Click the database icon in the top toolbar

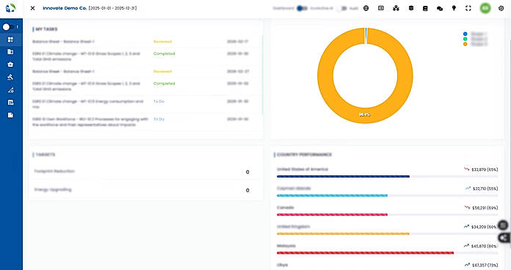pos(411,8)
